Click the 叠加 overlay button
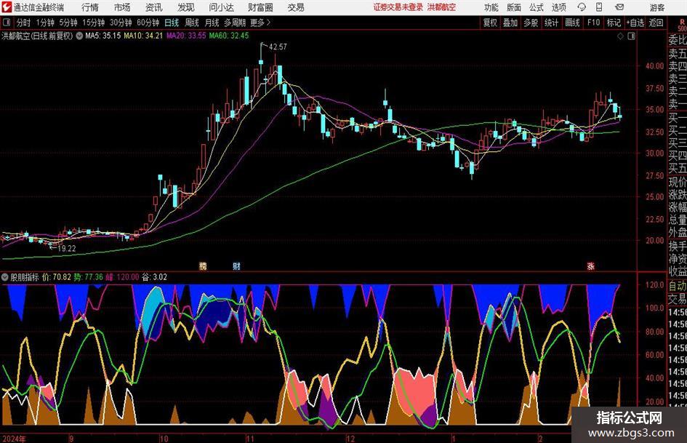The image size is (687, 443). click(x=510, y=23)
